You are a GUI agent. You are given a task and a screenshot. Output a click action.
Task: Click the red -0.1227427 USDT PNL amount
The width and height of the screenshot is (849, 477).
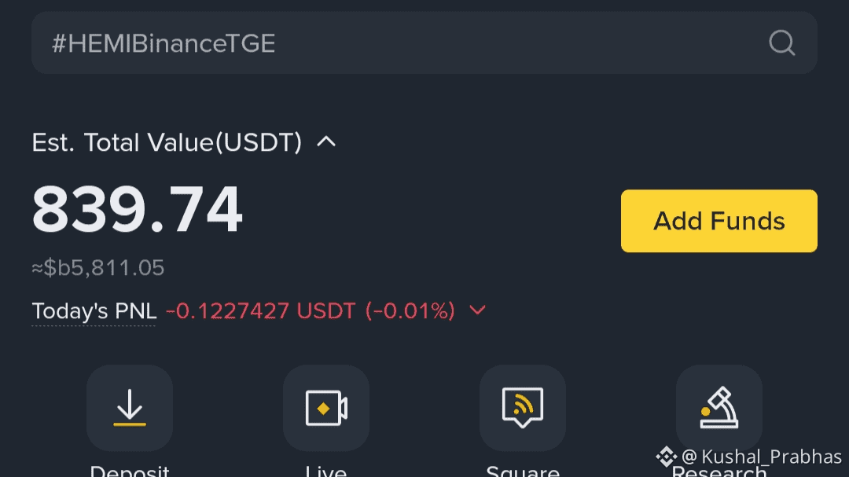coord(260,310)
